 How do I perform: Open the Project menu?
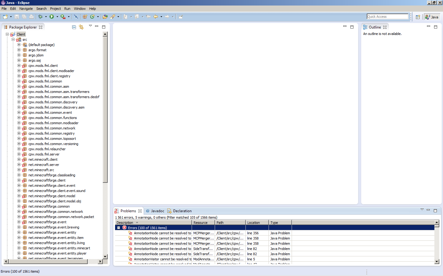point(55,9)
